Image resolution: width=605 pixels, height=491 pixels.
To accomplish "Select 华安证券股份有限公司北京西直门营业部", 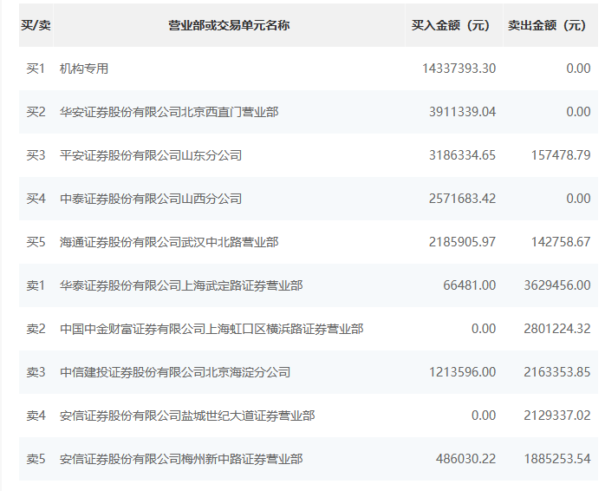I will [169, 112].
